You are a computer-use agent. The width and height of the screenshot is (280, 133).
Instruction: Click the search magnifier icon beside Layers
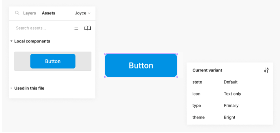17,13
